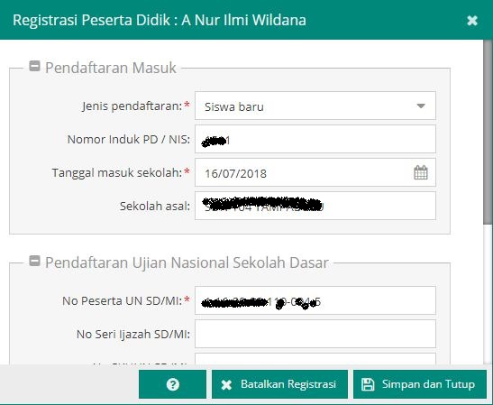Click the 'No Seri Ijazah SD/MI:' label
This screenshot has height=405, width=493.
tap(133, 335)
